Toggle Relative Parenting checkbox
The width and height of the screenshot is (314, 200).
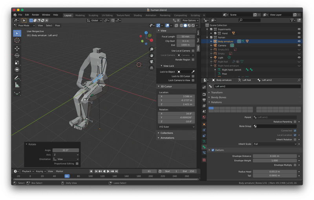pos(295,122)
